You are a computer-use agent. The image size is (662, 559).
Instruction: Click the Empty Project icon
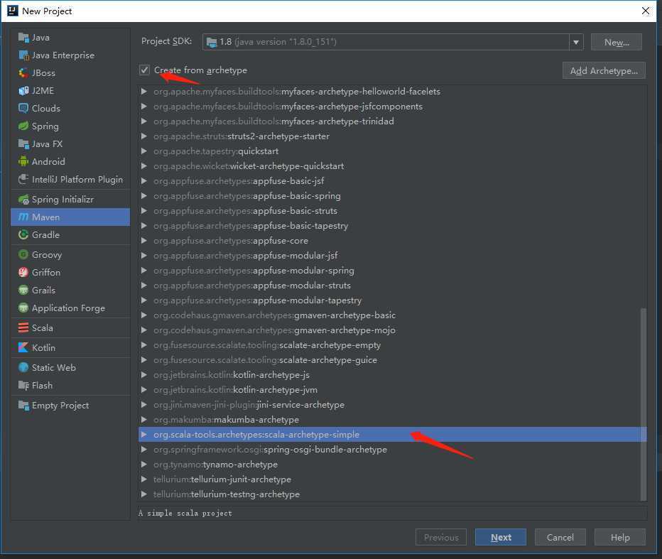[x=23, y=406]
